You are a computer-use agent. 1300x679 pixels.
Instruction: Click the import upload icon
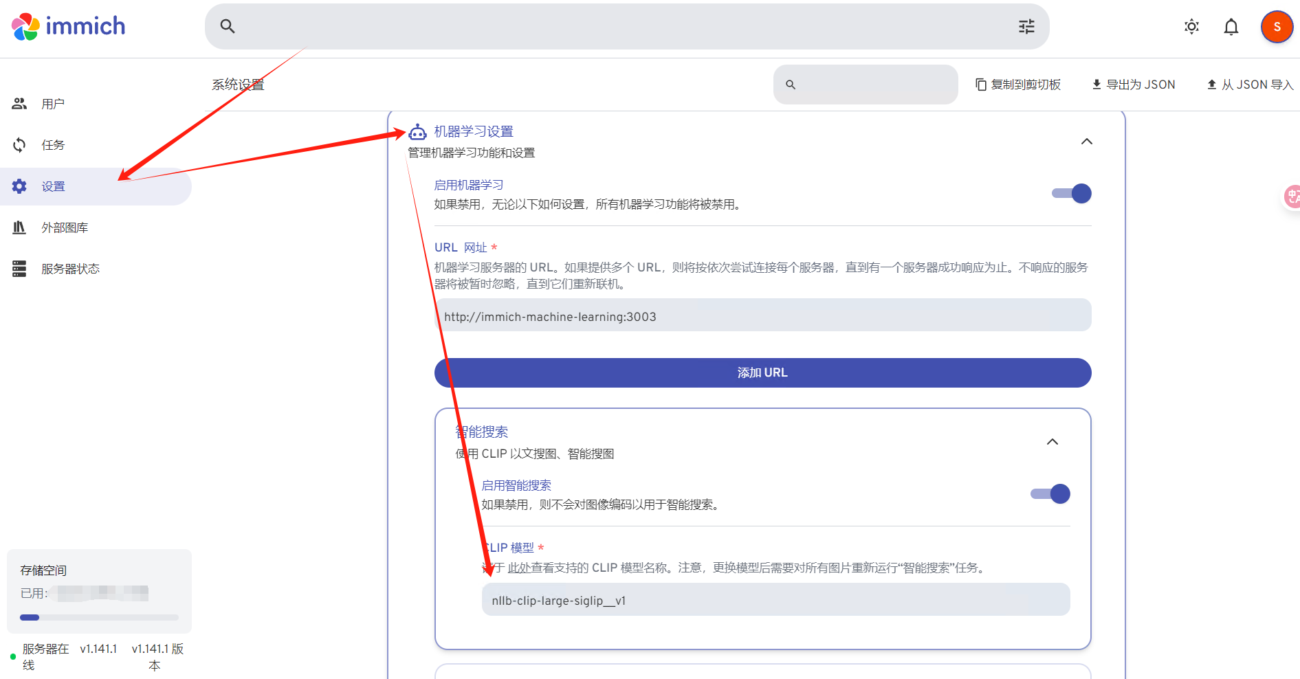pos(1212,85)
